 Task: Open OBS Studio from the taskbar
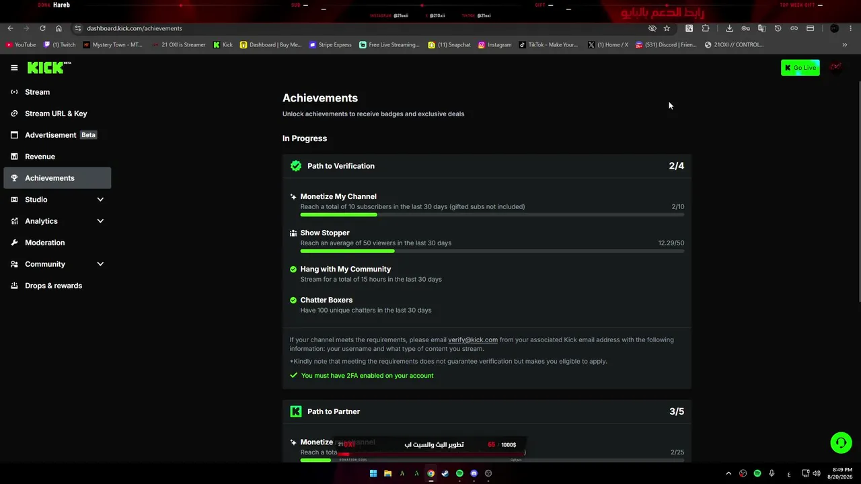(488, 473)
